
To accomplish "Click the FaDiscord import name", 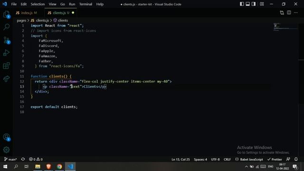I will tap(48, 46).
